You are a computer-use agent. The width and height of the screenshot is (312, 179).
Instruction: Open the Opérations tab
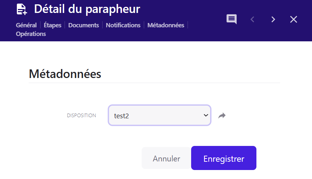click(31, 34)
